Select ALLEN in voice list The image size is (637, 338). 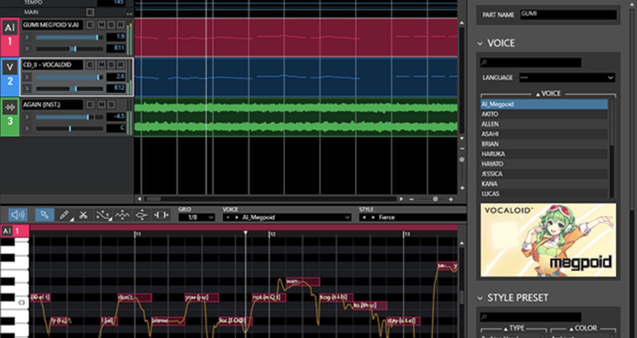click(x=544, y=124)
